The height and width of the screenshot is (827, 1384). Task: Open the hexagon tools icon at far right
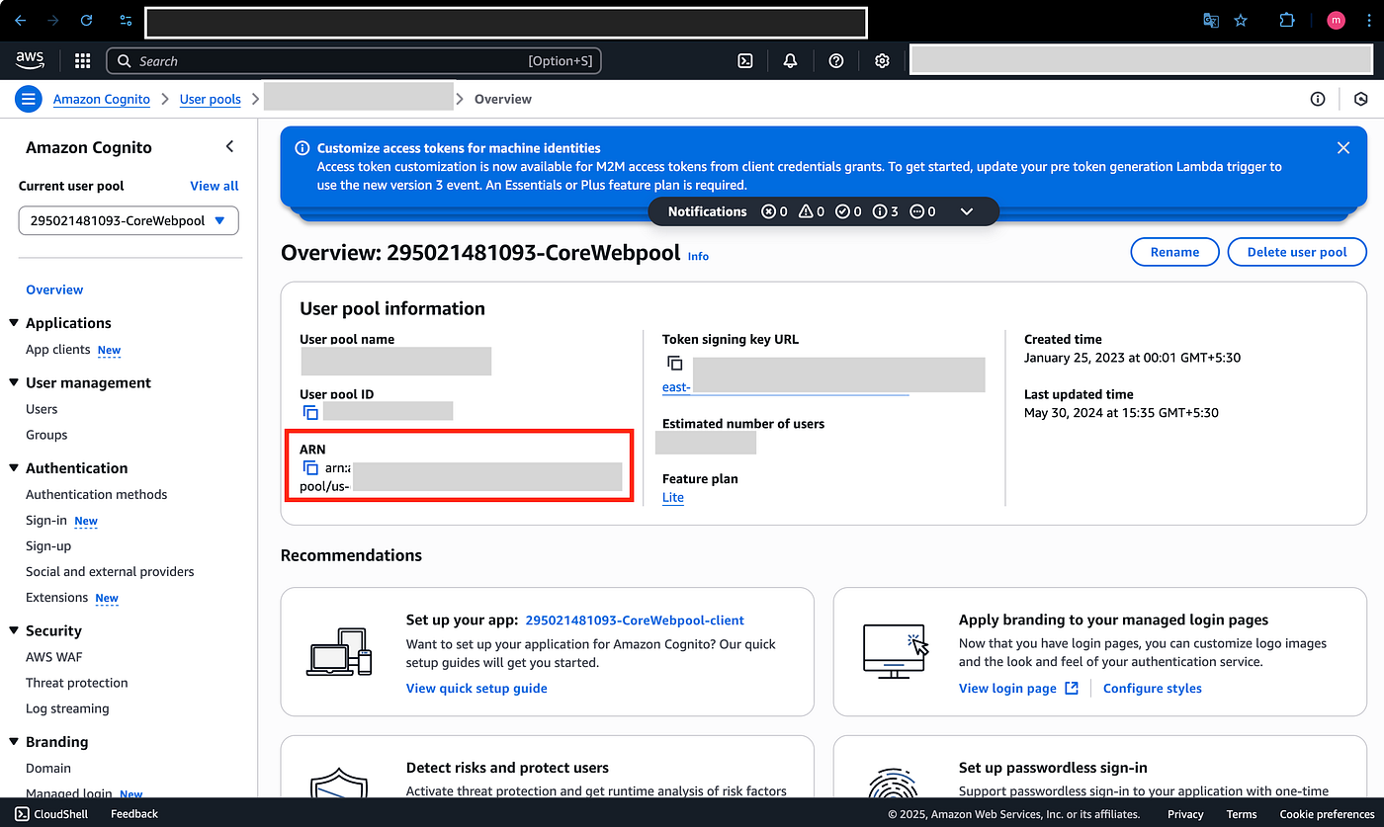coord(1361,99)
